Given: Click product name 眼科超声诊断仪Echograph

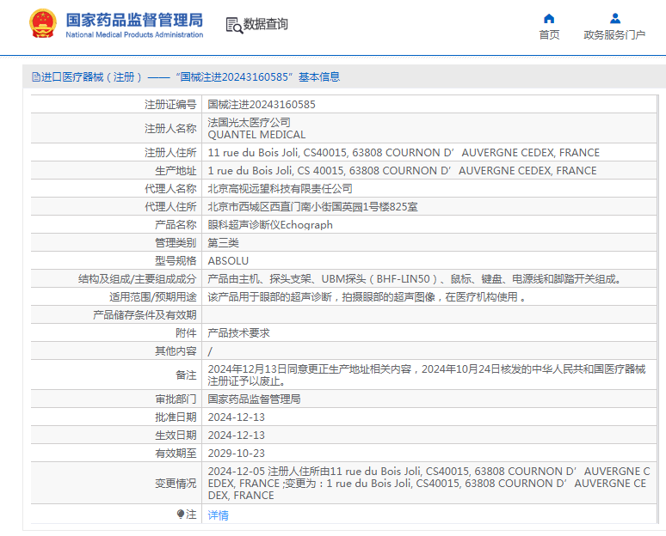Looking at the screenshot, I should pyautogui.click(x=270, y=225).
